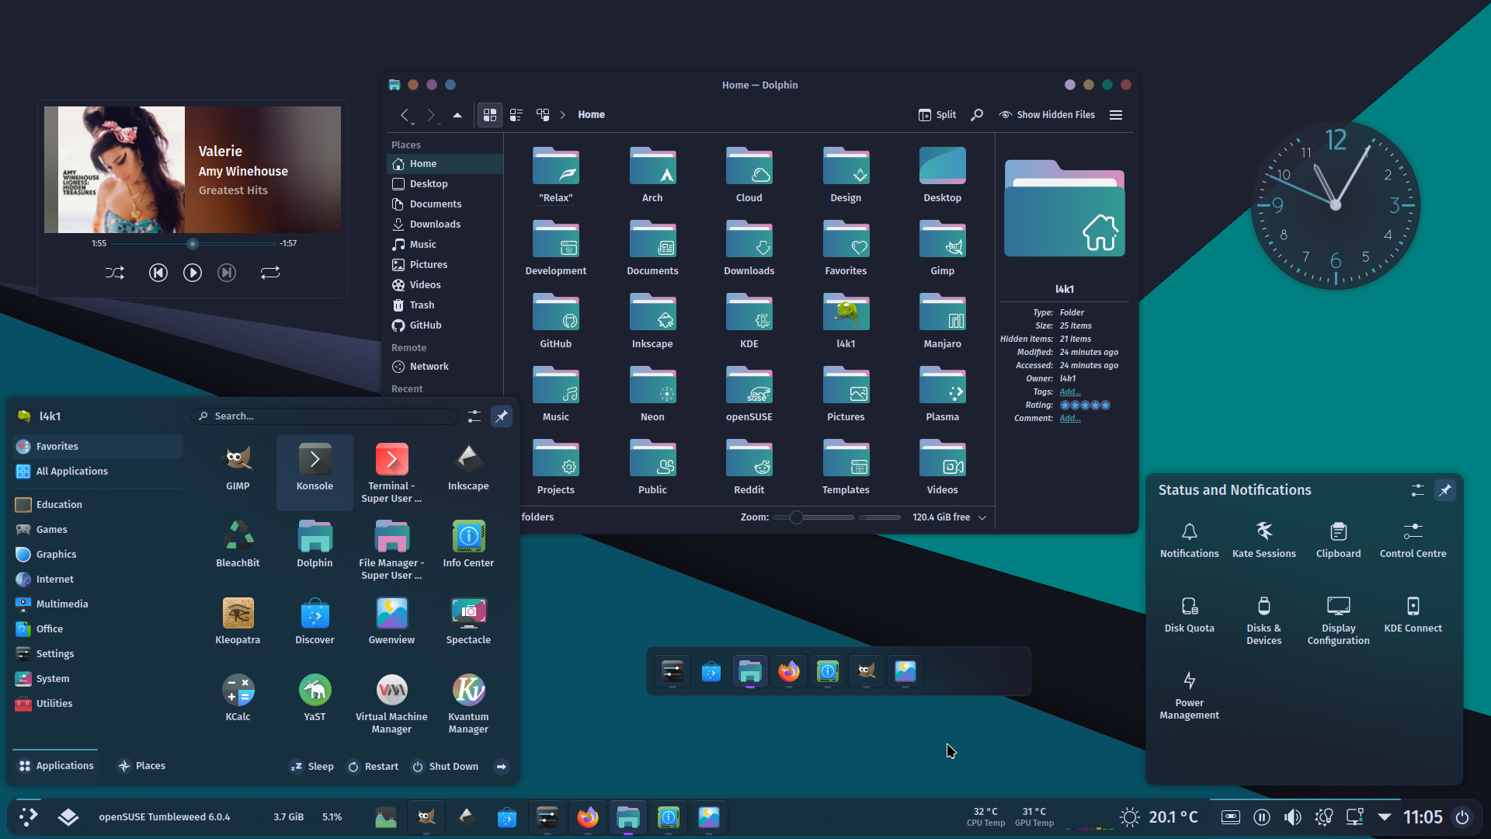Screen dimensions: 1491x839
Task: Collapse system tray hidden icons arrow
Action: pyautogui.click(x=1385, y=817)
